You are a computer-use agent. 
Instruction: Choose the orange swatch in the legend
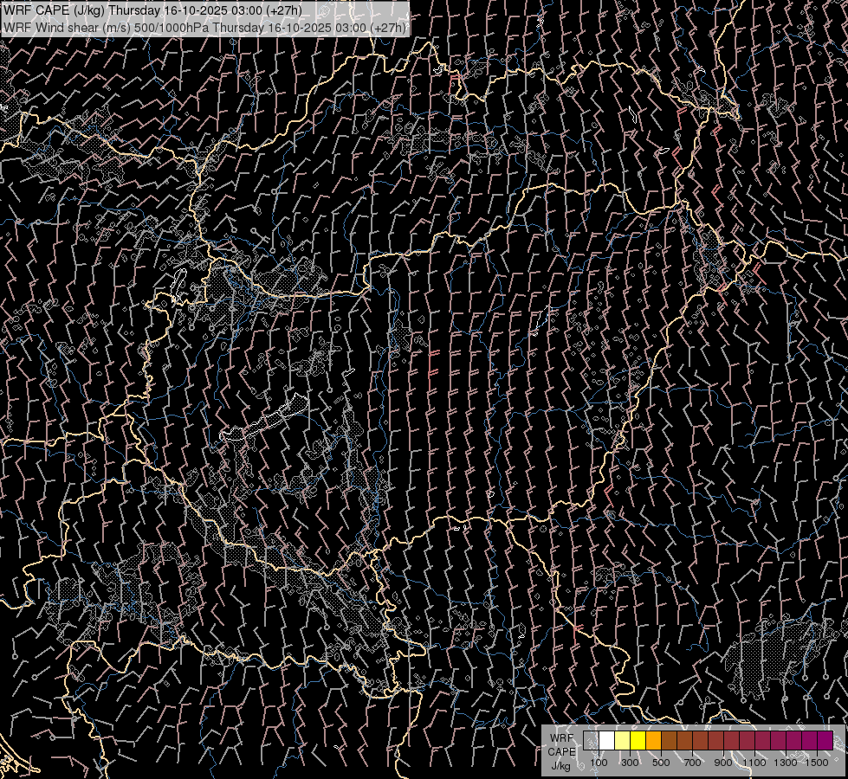653,741
